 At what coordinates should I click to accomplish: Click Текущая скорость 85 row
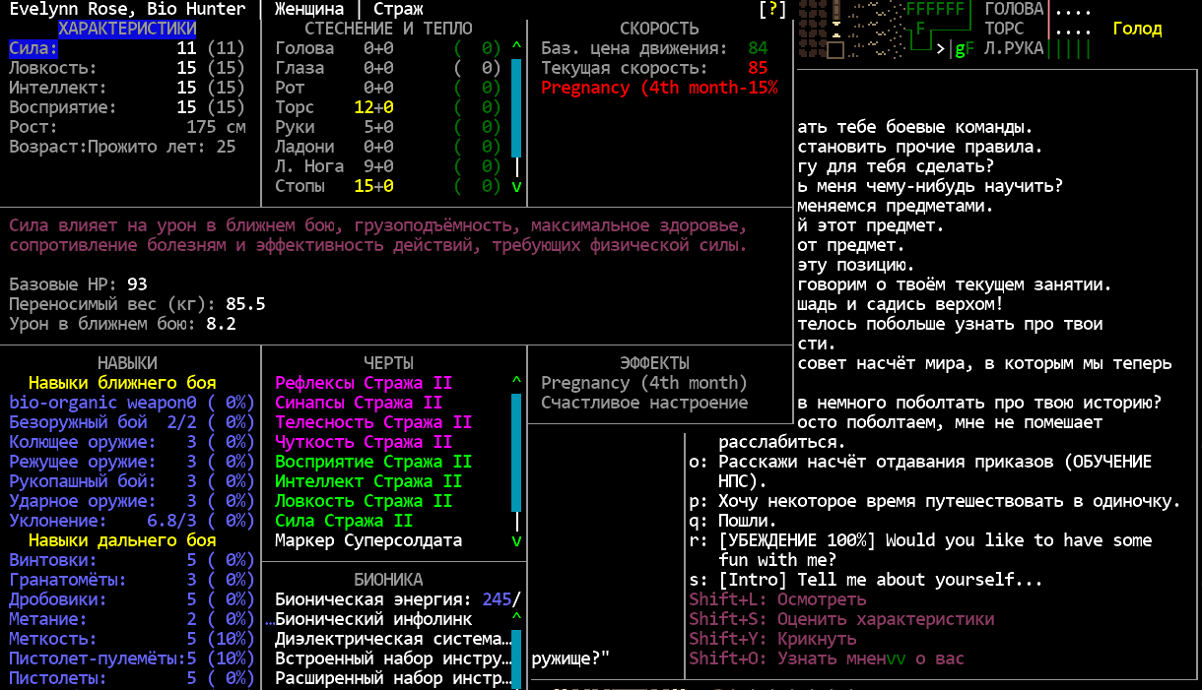point(654,68)
